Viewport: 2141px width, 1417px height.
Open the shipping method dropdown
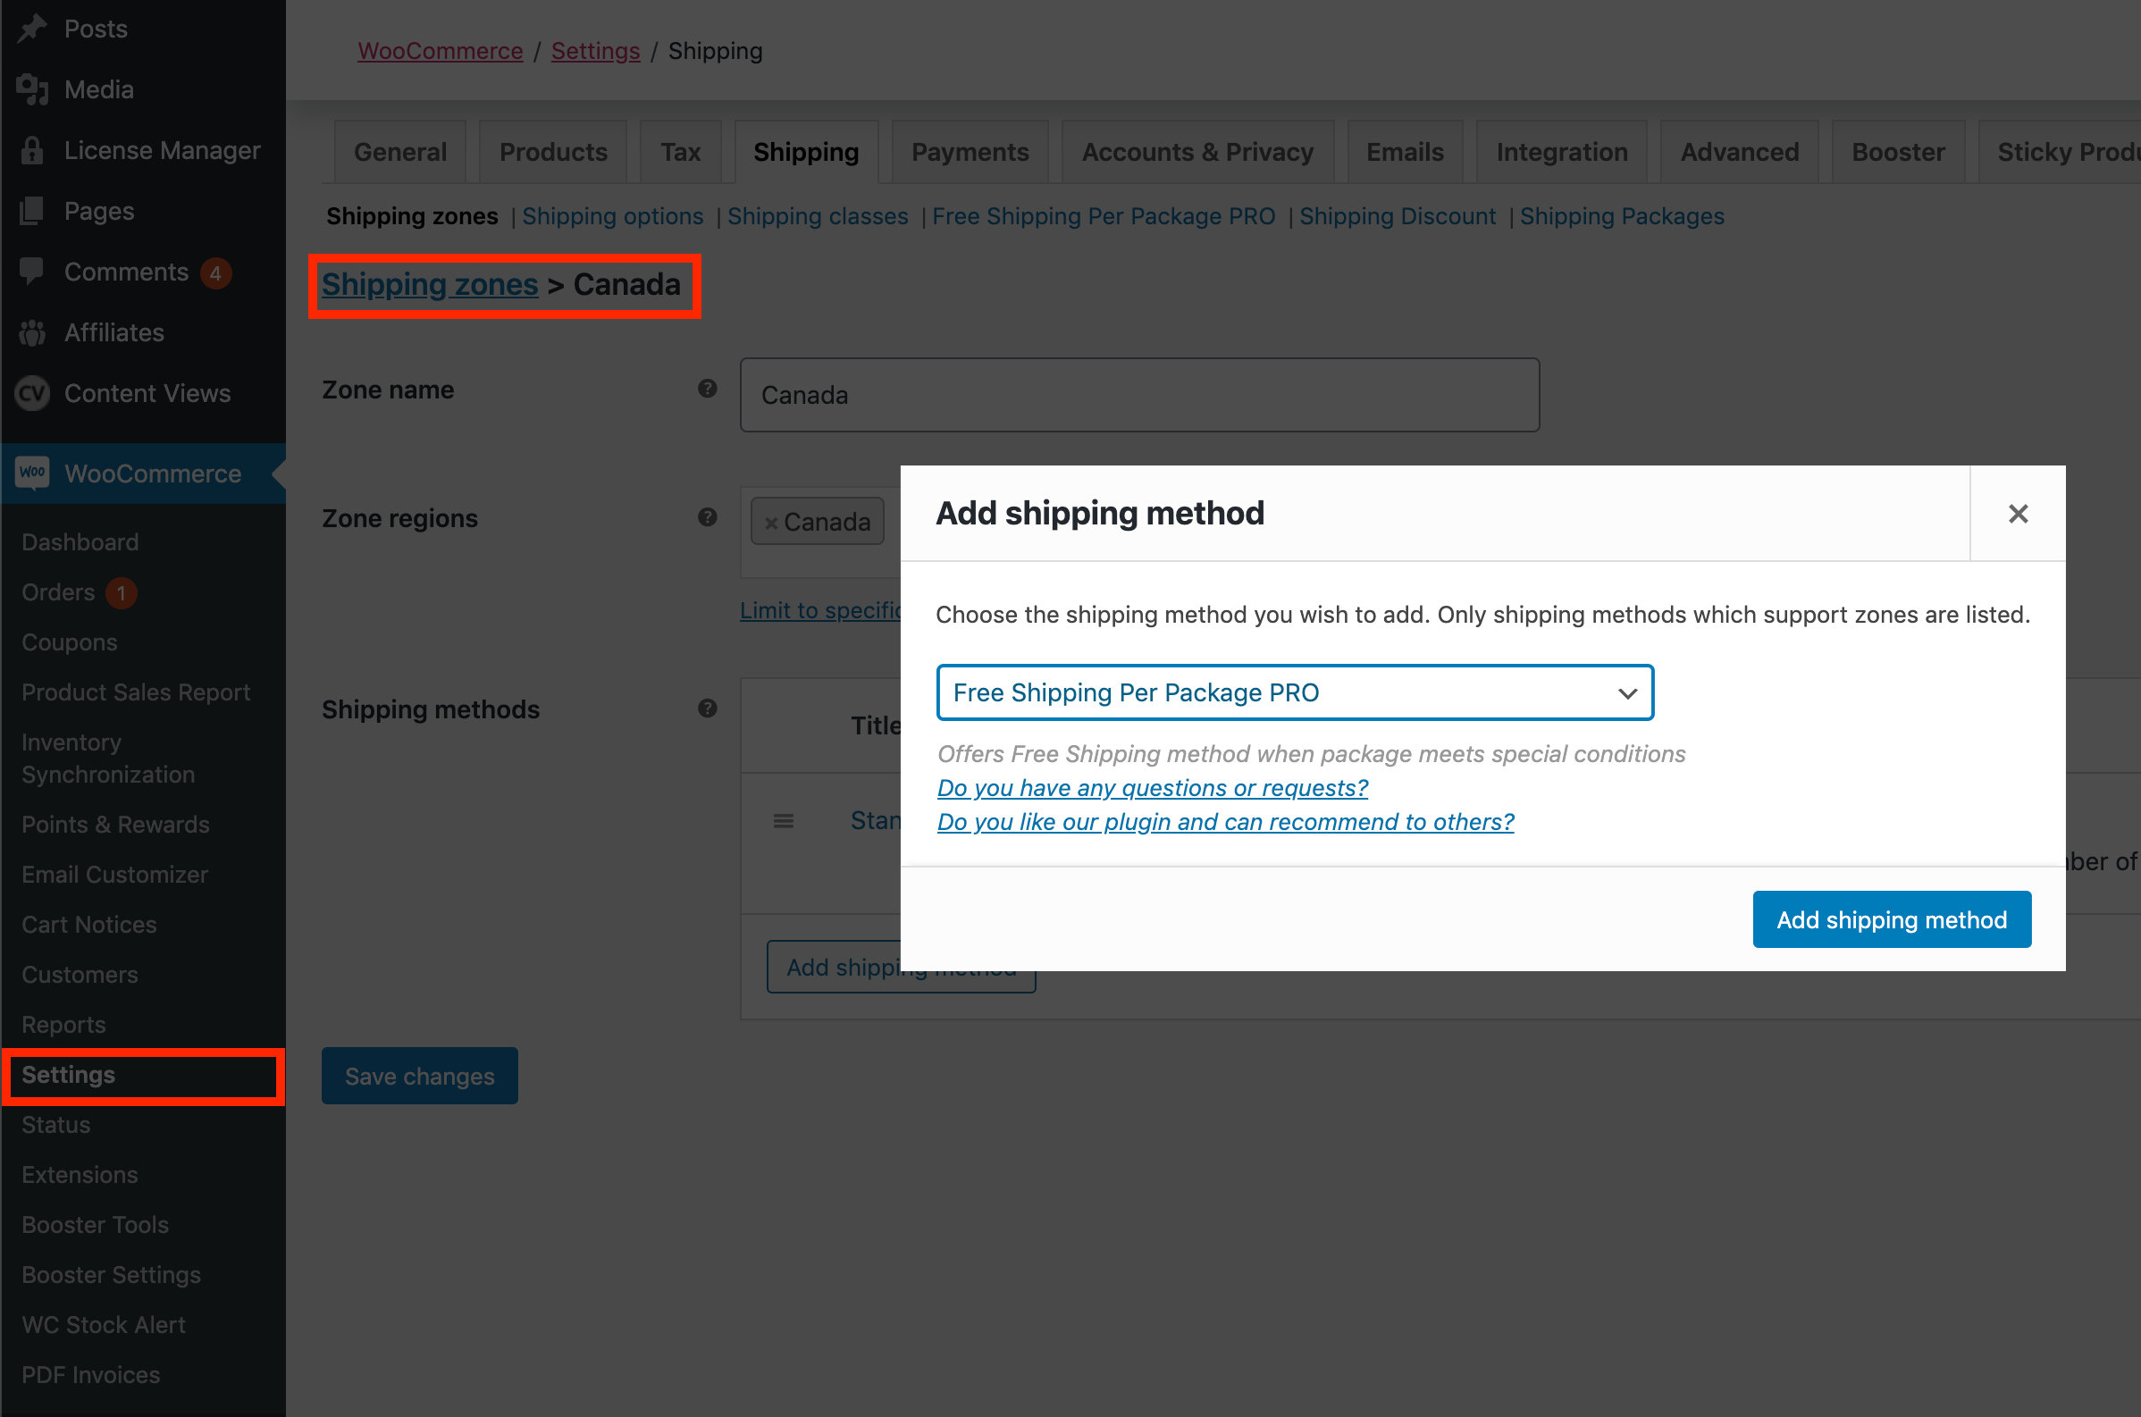coord(1294,692)
